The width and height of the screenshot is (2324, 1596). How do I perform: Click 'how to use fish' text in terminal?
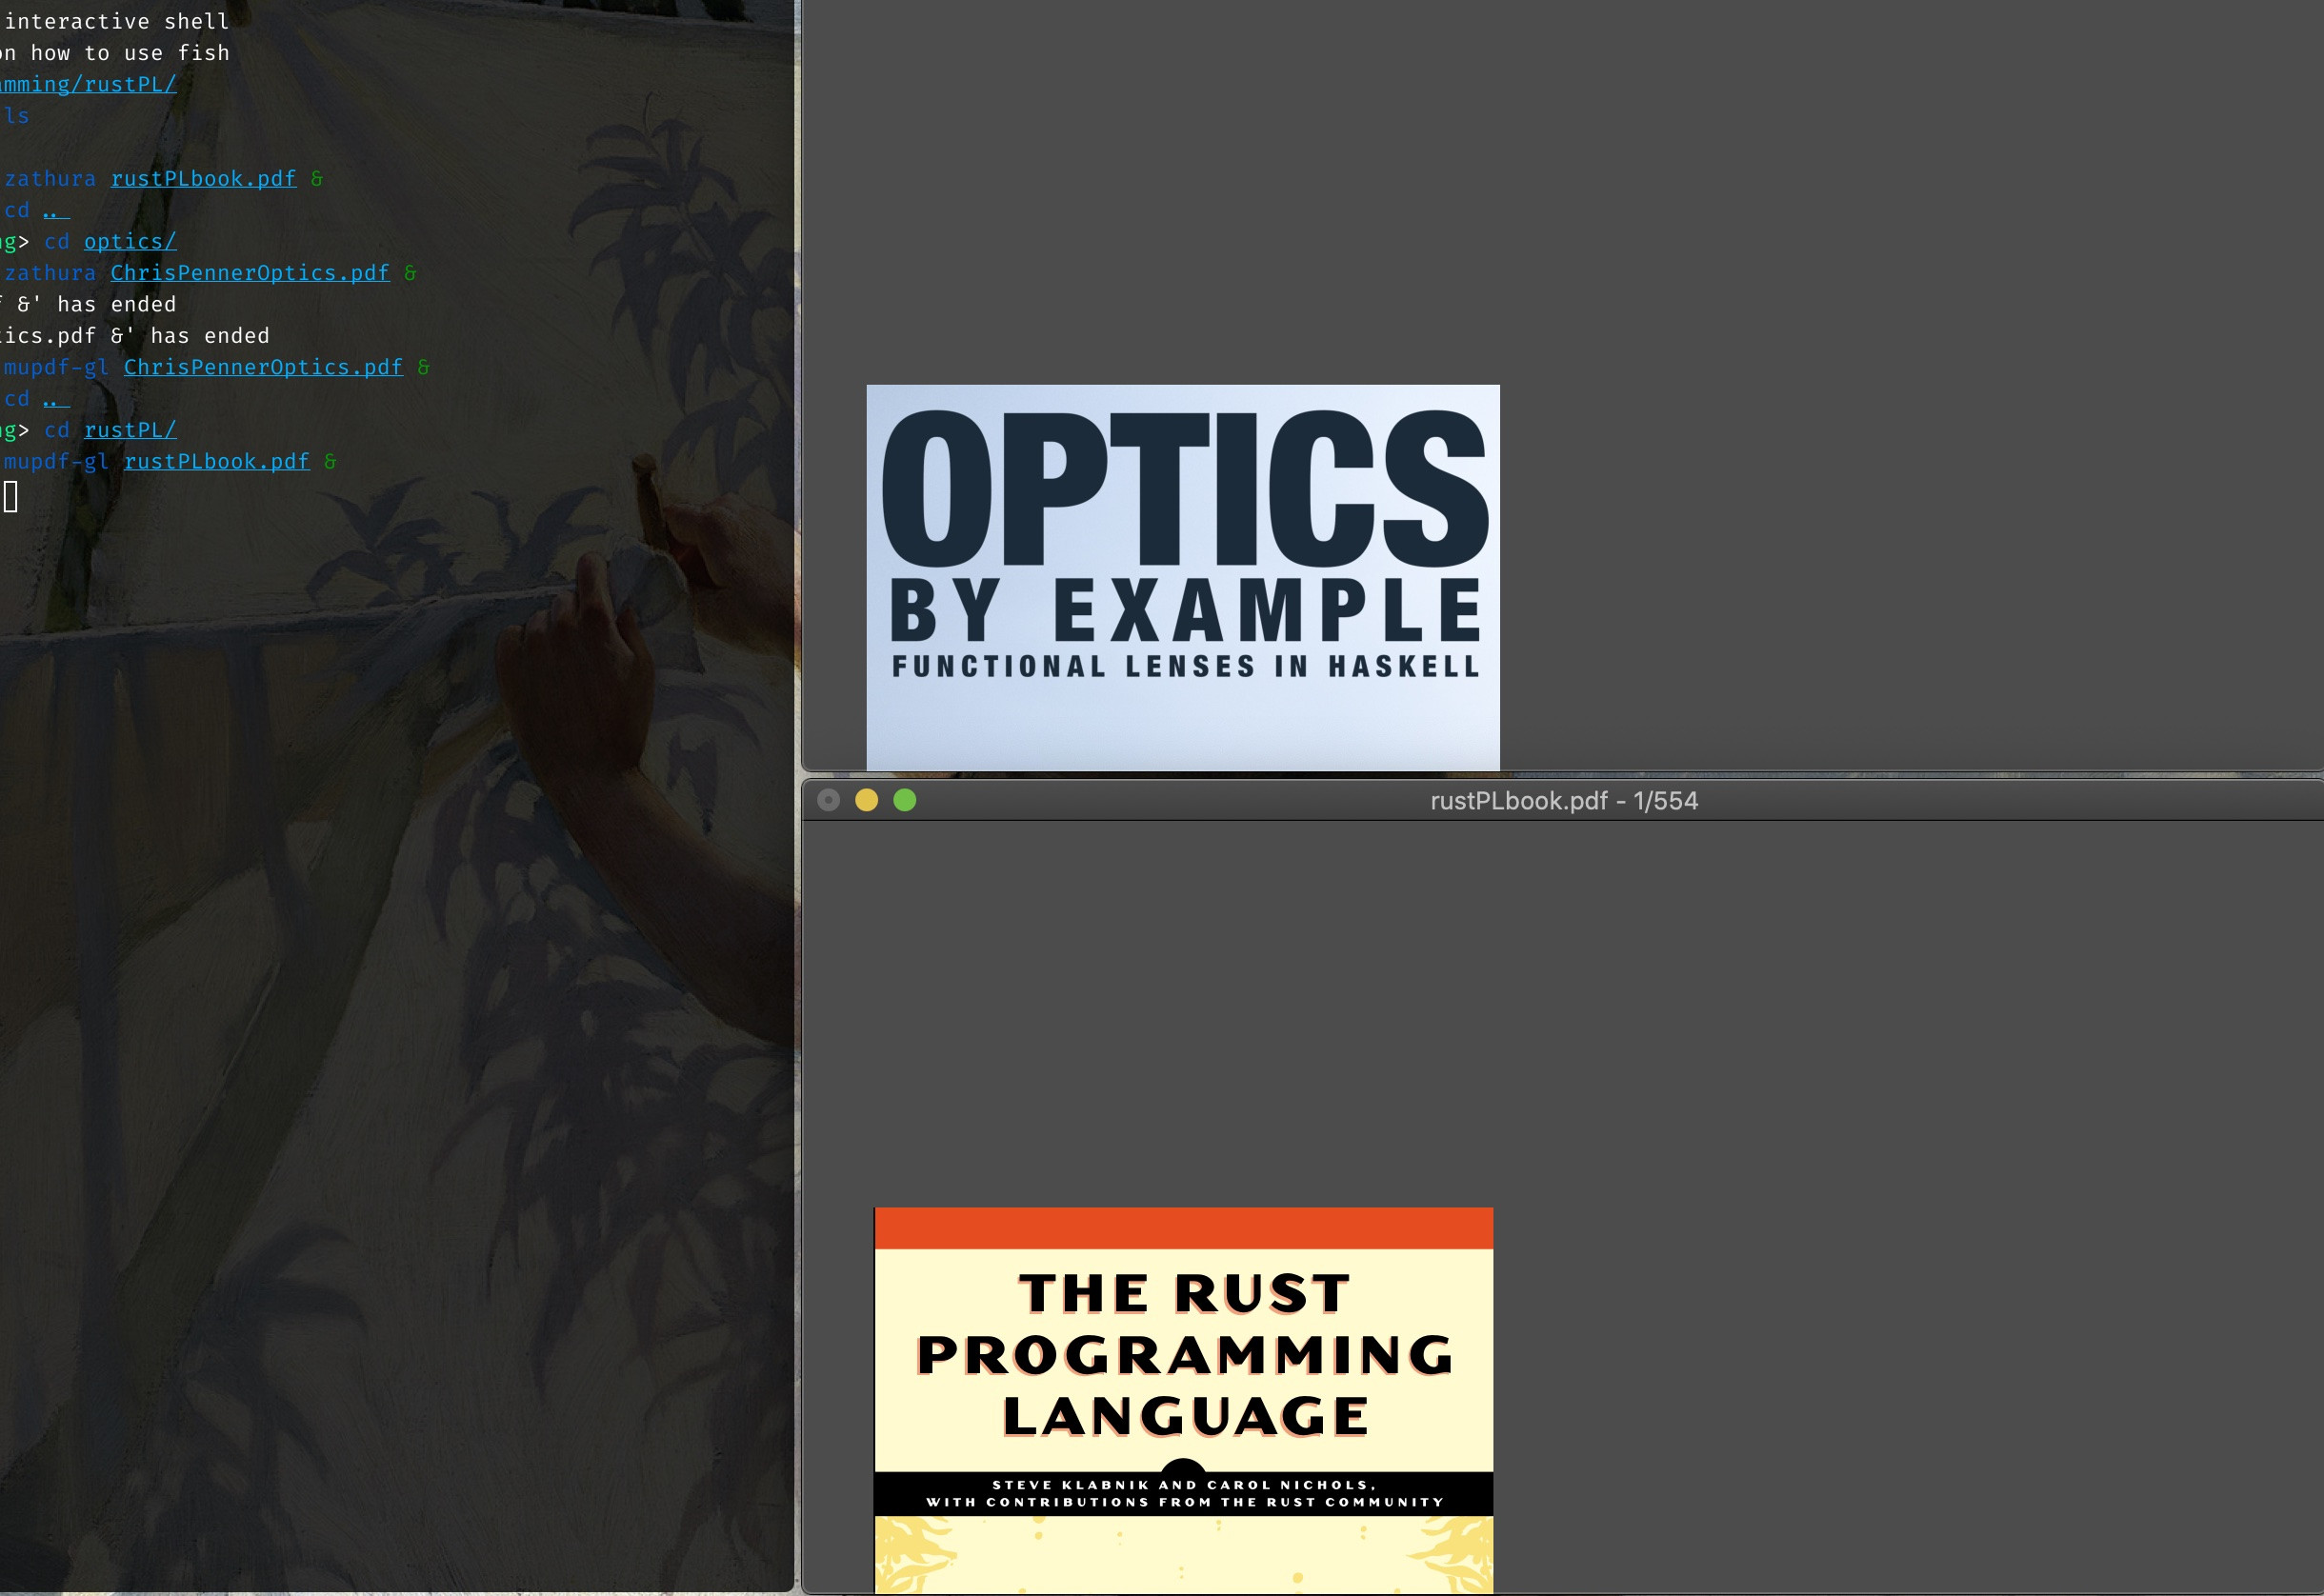[130, 53]
